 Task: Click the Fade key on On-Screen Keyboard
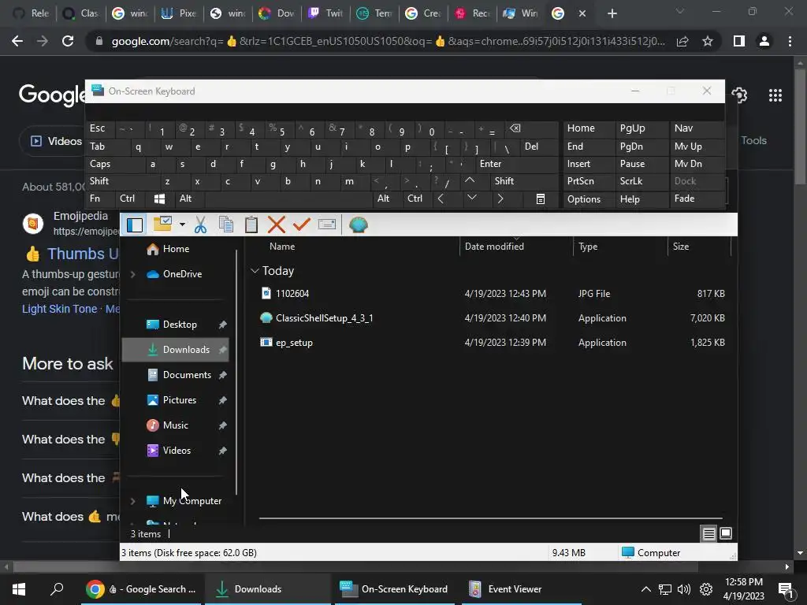click(697, 199)
